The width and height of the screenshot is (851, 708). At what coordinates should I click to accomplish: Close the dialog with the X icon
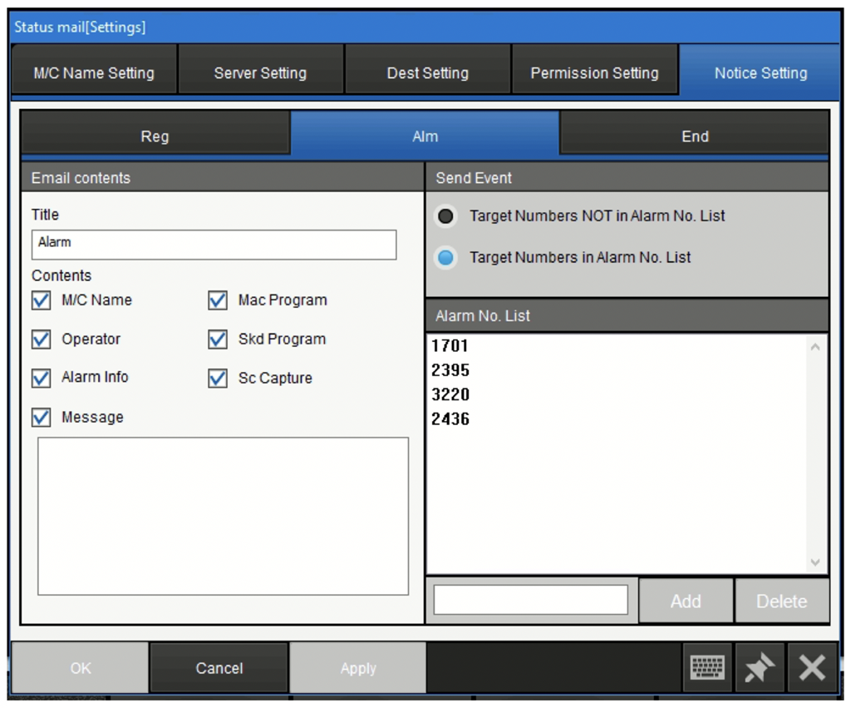[811, 667]
